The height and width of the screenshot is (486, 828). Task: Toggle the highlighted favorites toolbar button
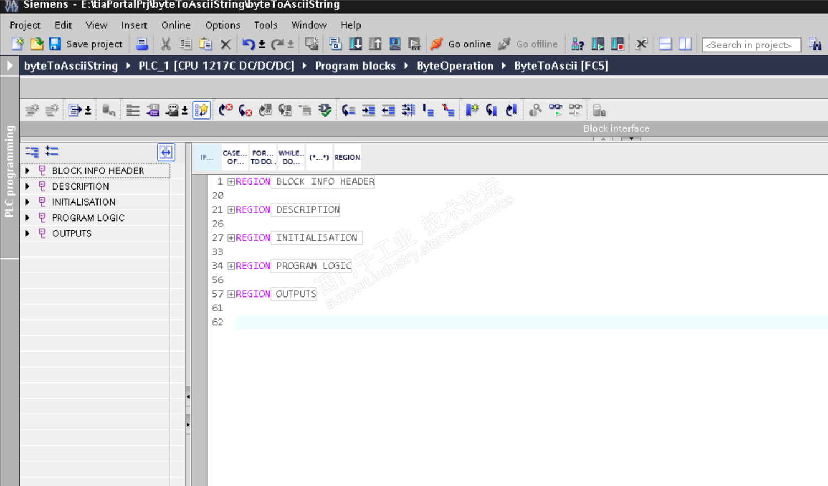tap(202, 110)
